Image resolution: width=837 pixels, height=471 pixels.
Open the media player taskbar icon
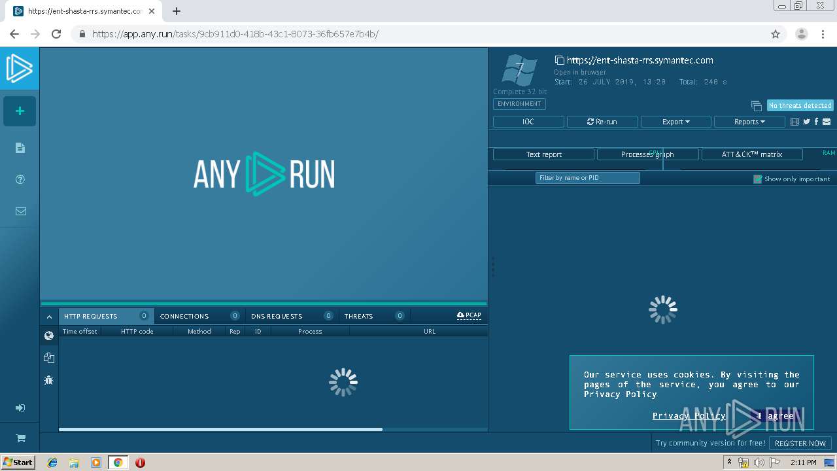[96, 462]
